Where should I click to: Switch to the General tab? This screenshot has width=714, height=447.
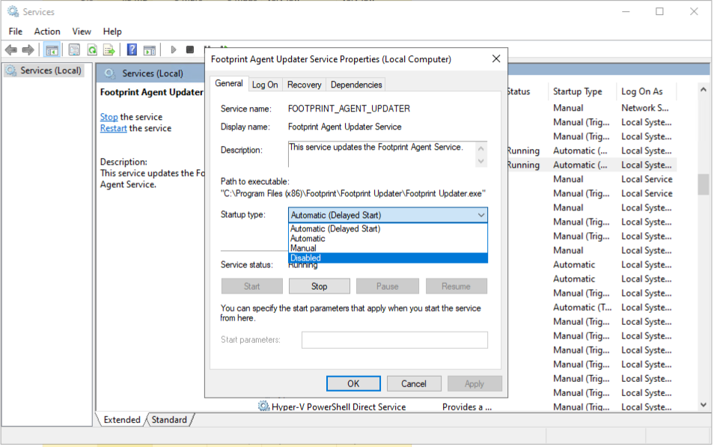(229, 83)
